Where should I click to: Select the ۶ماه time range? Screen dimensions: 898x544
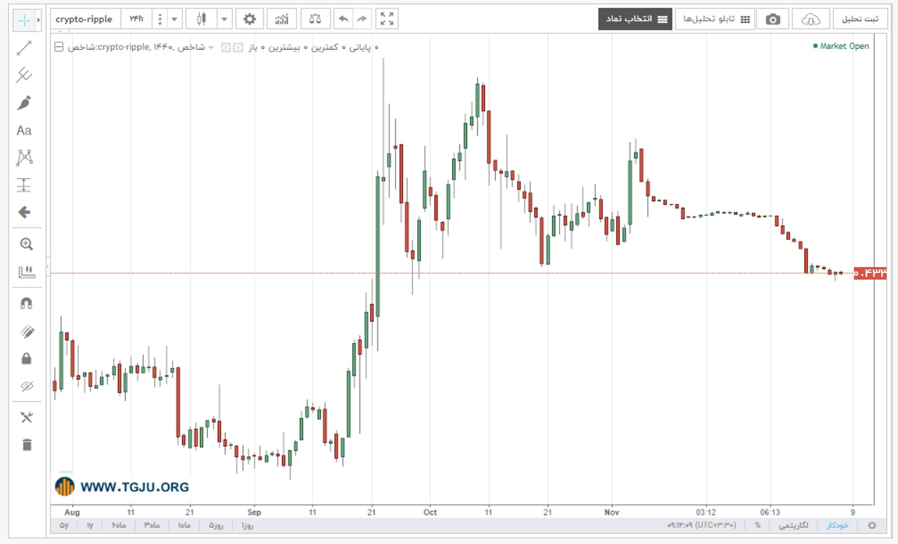click(119, 526)
